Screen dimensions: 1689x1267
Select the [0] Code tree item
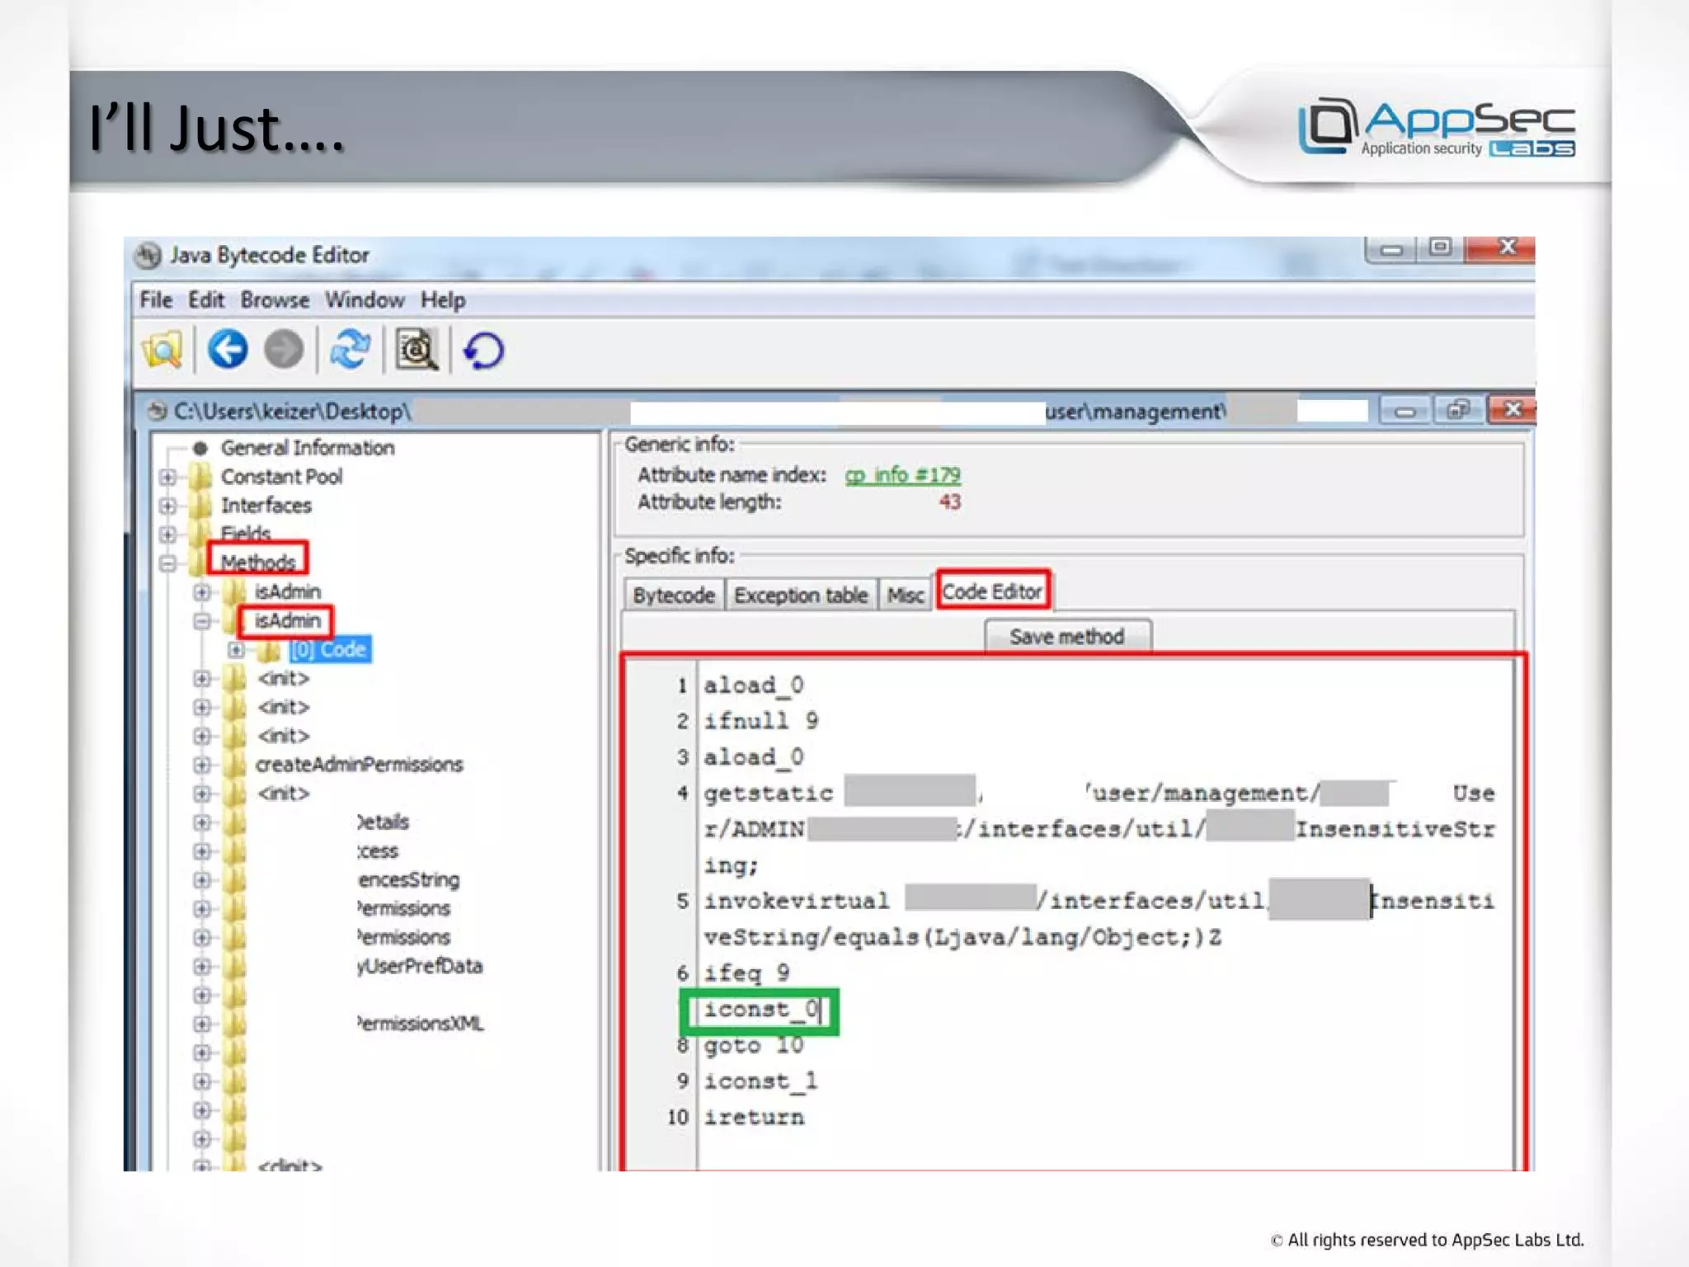pyautogui.click(x=329, y=649)
